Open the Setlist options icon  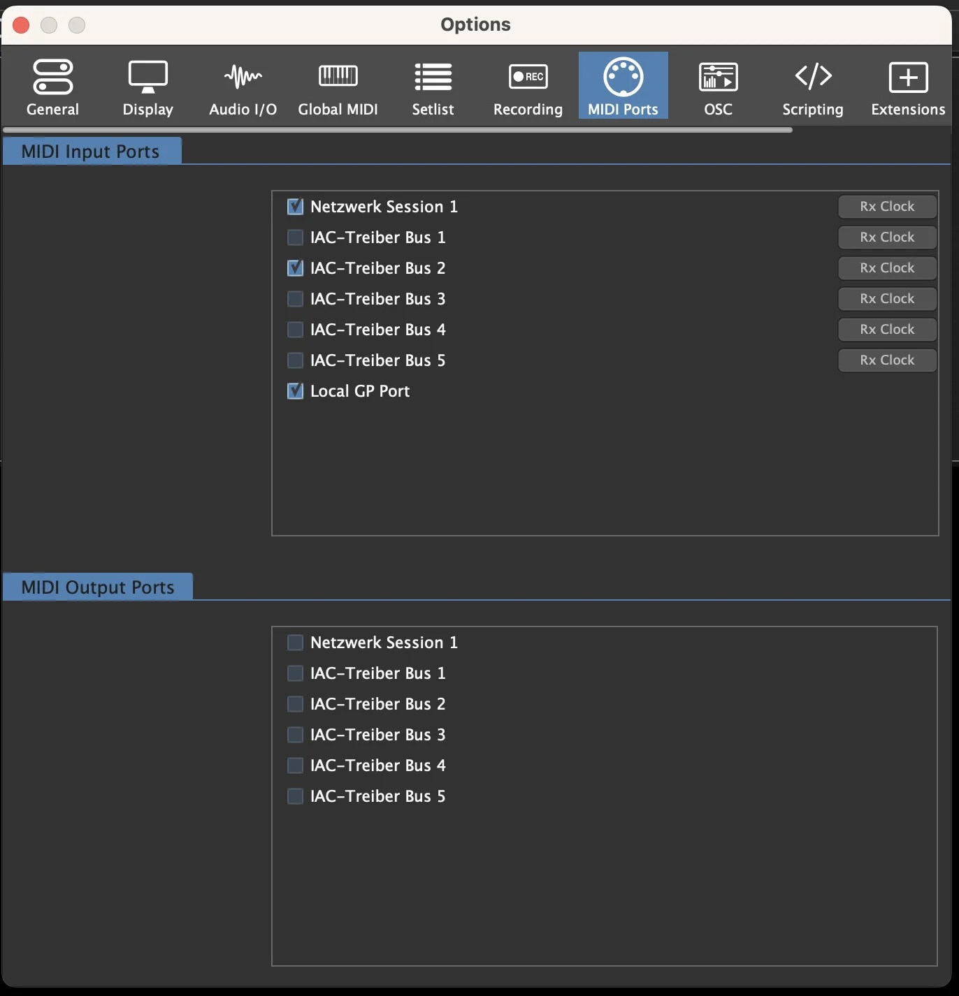(x=433, y=85)
